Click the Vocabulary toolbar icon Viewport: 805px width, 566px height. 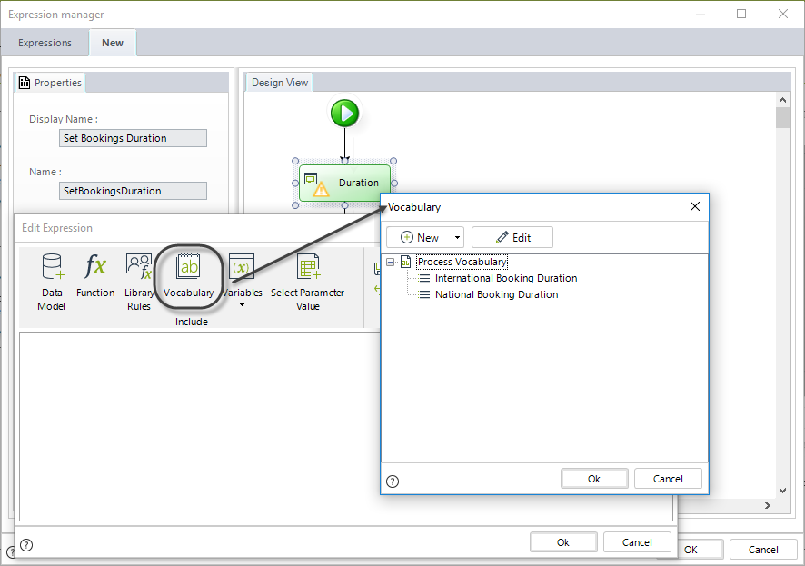(x=189, y=267)
